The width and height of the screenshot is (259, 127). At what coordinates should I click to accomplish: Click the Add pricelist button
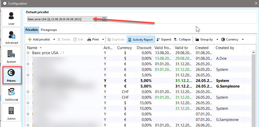click(39, 39)
